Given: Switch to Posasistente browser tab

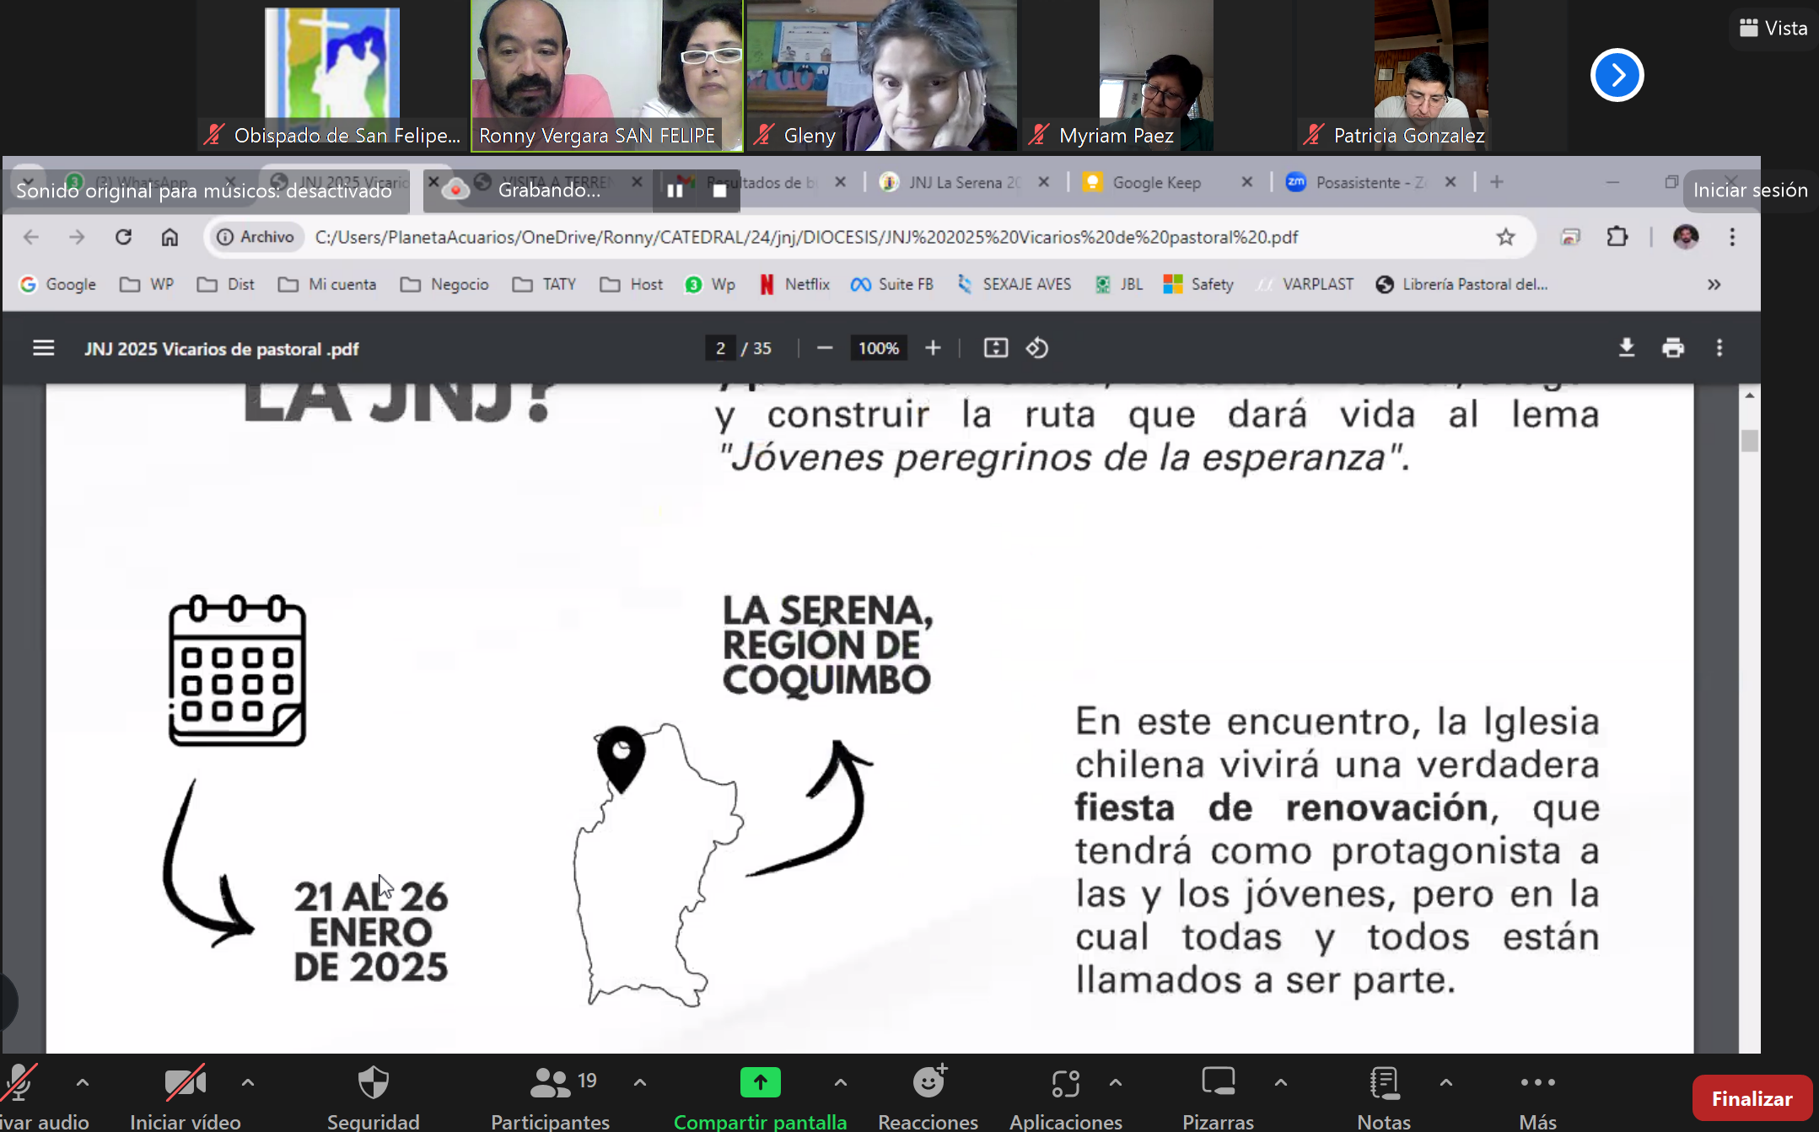Looking at the screenshot, I should coord(1370,182).
